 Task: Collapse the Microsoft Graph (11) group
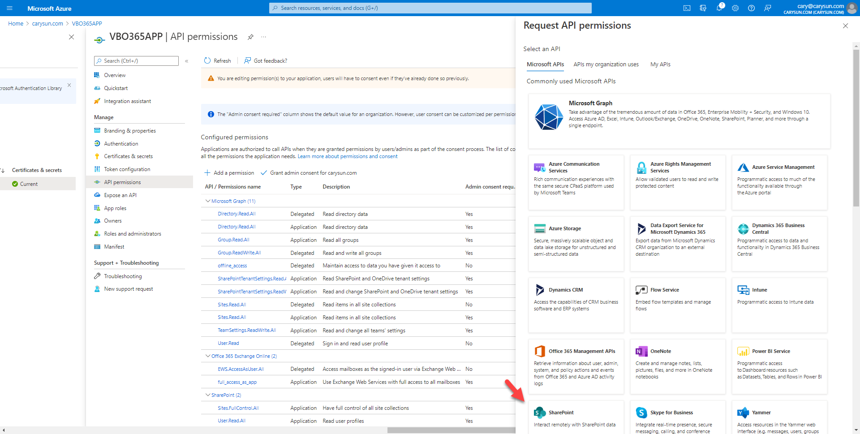point(207,201)
